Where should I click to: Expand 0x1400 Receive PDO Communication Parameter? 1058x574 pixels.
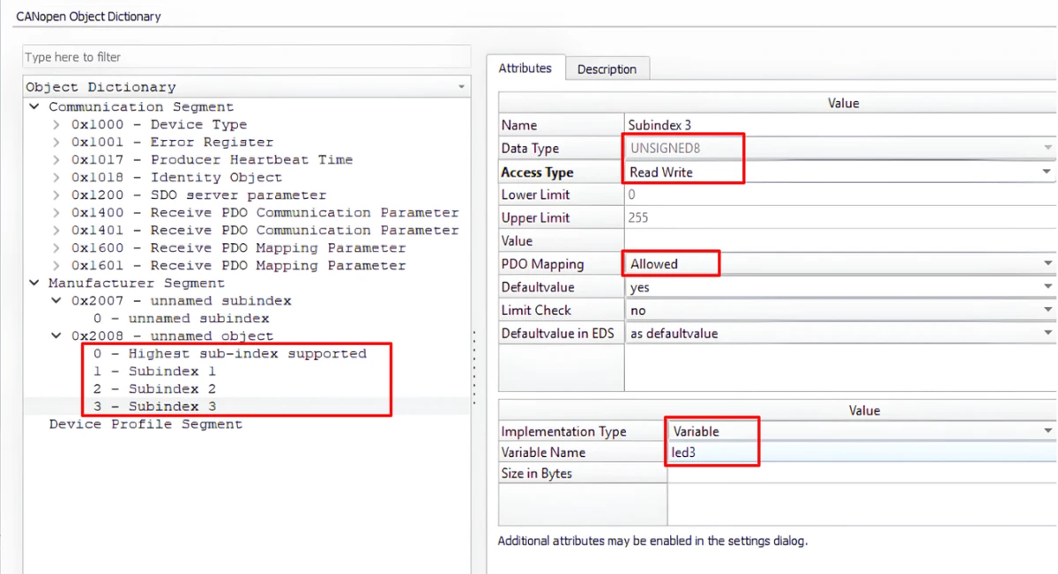pos(56,212)
